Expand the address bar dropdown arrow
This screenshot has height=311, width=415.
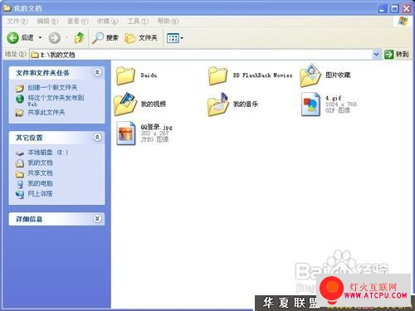click(x=376, y=55)
